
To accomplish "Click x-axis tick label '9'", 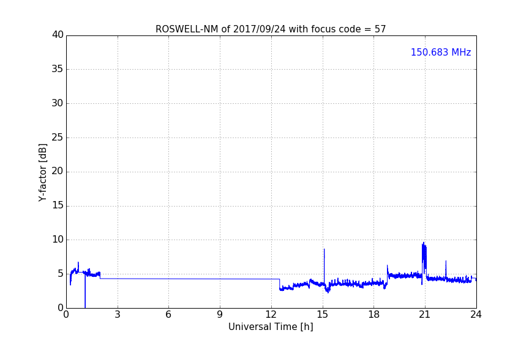I will tap(220, 315).
